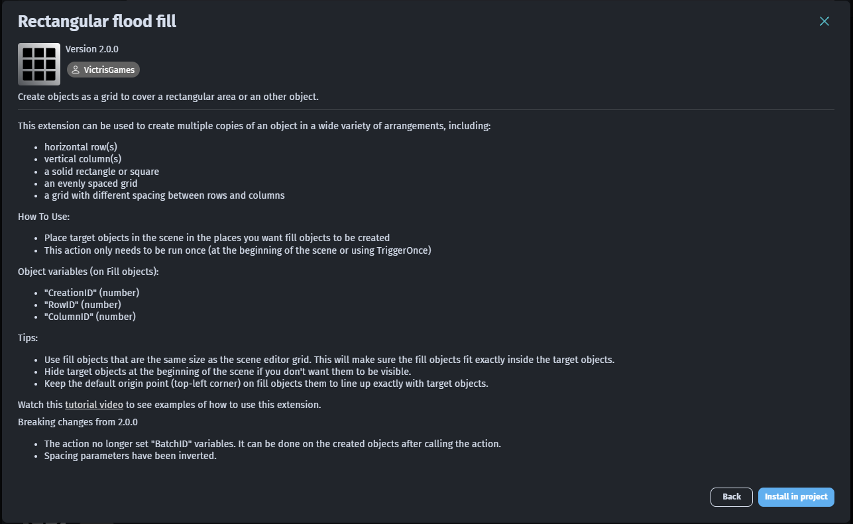The width and height of the screenshot is (853, 524).
Task: Click the How To Use heading
Action: click(44, 217)
